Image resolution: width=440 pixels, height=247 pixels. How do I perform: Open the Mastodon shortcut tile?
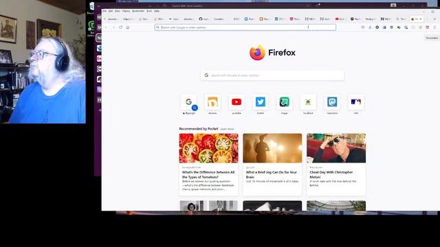(332, 102)
